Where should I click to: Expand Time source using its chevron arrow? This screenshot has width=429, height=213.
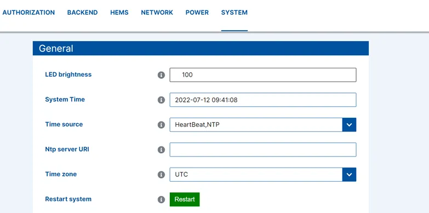point(349,125)
